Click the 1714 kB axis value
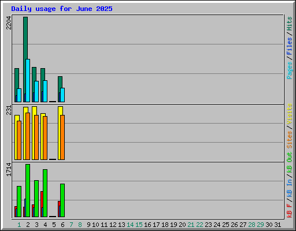Viewport: 296px width, 231px height. tap(9, 169)
